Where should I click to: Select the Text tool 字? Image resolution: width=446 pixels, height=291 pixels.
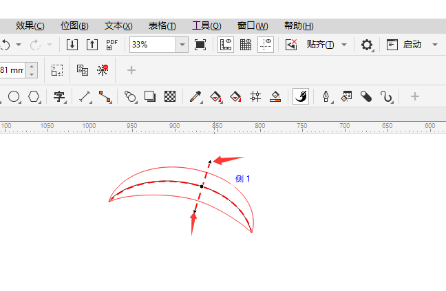[x=59, y=96]
